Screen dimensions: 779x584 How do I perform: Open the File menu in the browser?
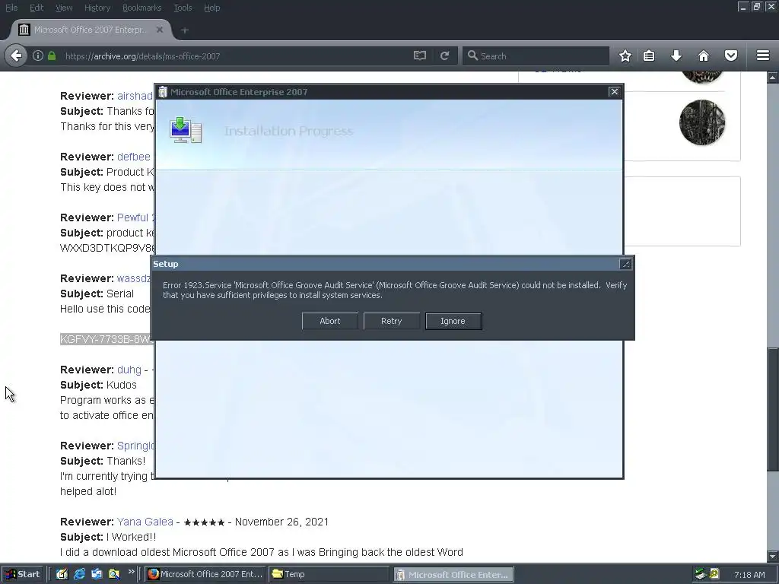click(11, 8)
